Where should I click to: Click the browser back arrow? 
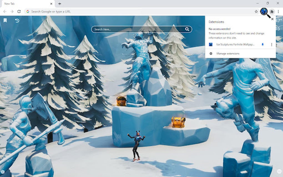(x=5, y=12)
